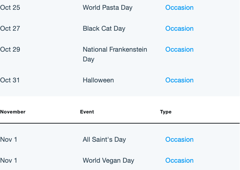Click the Type column header

tap(166, 112)
